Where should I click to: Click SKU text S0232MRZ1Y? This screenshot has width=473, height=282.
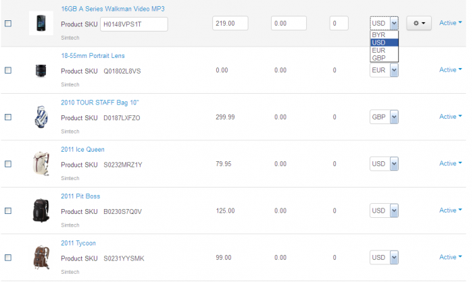123,165
